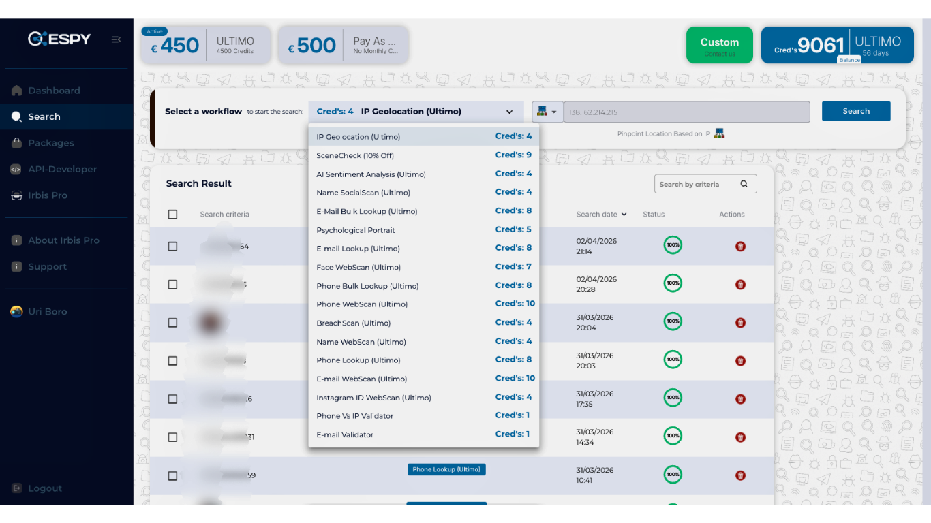The width and height of the screenshot is (931, 523).
Task: Choose SceneCheck (10% Off) workflow
Action: (424, 155)
